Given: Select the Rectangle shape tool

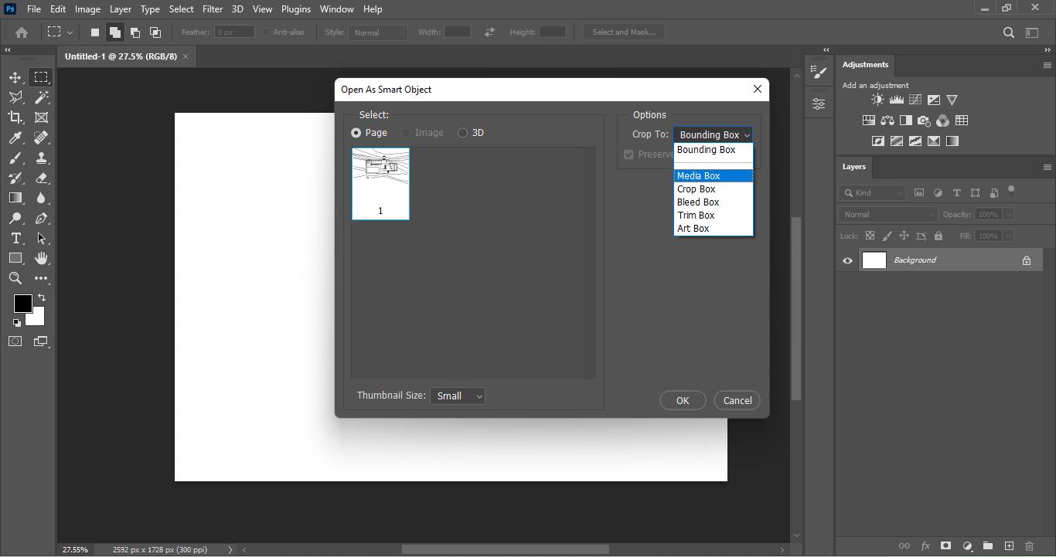Looking at the screenshot, I should coord(15,258).
